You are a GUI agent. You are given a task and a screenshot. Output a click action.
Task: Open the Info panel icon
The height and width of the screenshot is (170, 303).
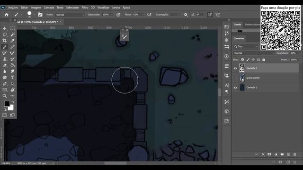coord(226,56)
